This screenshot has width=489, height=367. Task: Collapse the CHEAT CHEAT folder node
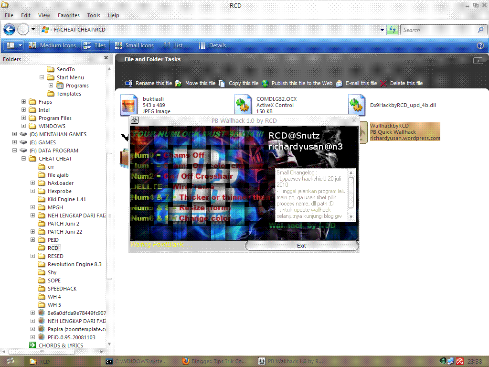point(23,158)
